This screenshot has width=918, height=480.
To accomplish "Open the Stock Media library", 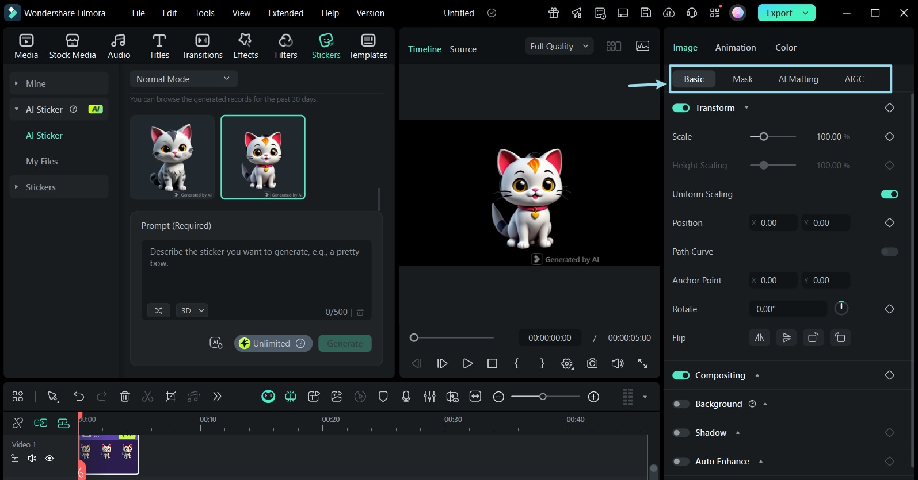I will click(73, 47).
